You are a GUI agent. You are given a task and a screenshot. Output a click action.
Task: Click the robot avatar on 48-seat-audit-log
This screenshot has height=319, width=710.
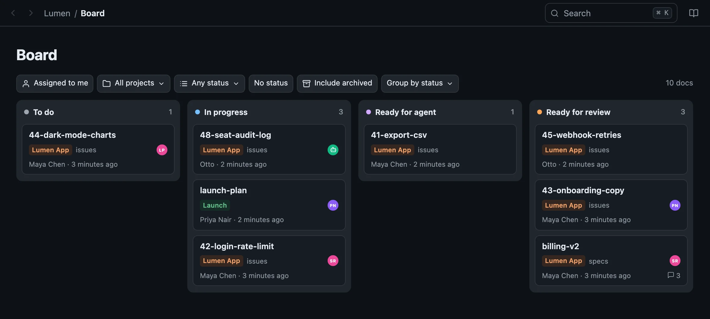333,150
